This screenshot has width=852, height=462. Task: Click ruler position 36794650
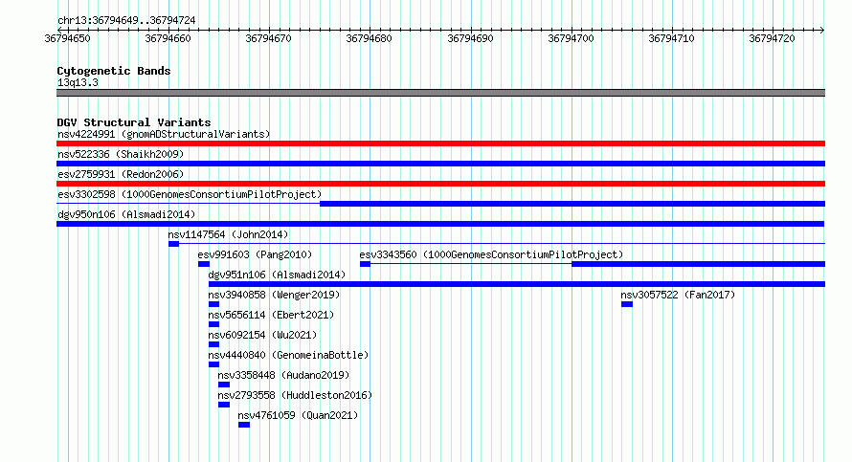[67, 38]
